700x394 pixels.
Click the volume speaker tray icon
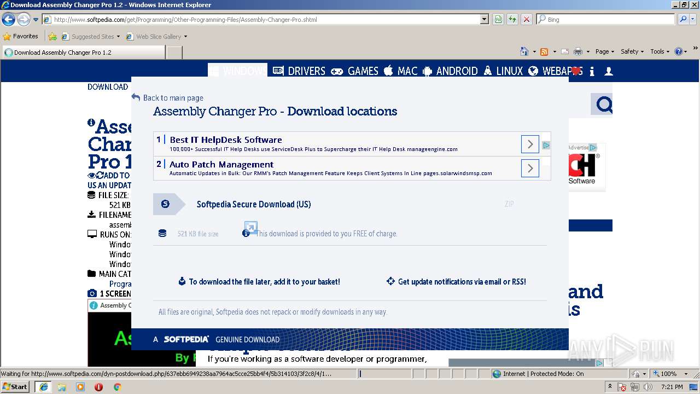pyautogui.click(x=649, y=387)
